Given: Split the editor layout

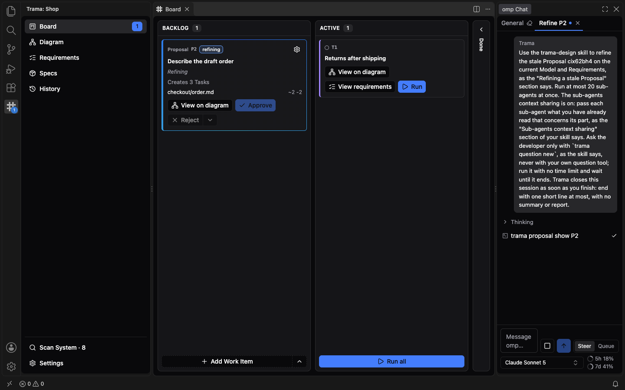Looking at the screenshot, I should pyautogui.click(x=477, y=9).
